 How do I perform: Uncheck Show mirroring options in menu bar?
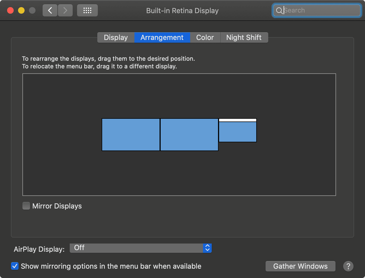point(15,266)
